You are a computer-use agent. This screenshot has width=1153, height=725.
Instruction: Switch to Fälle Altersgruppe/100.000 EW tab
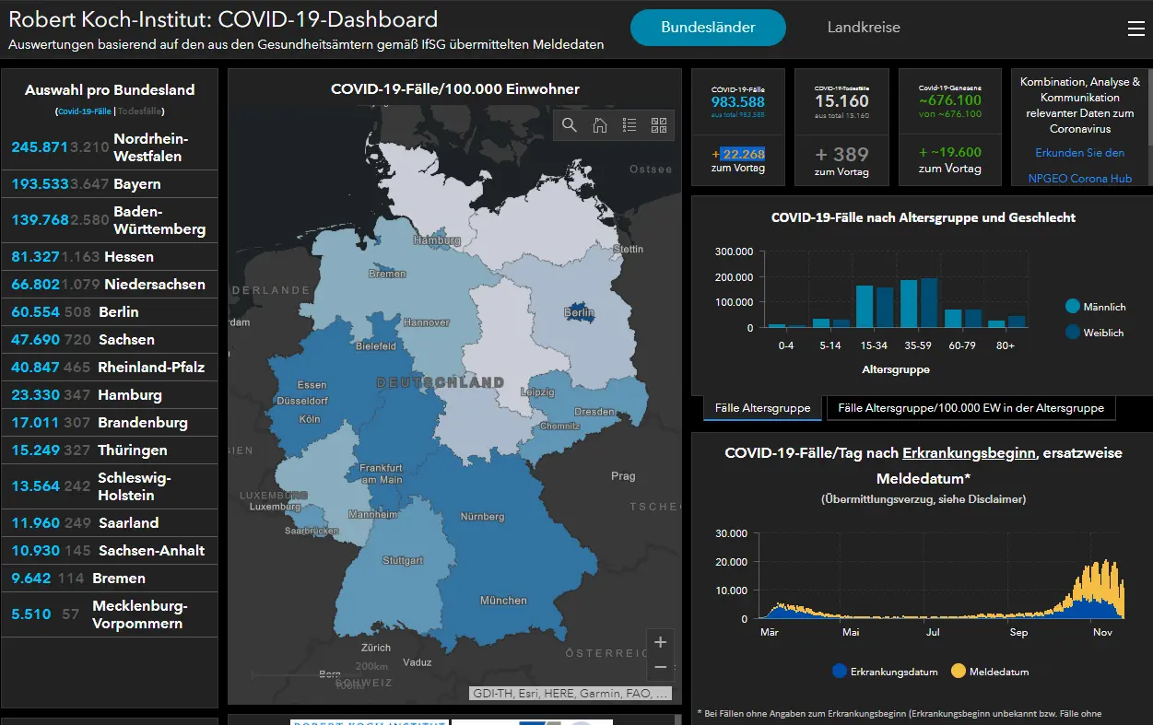[971, 408]
